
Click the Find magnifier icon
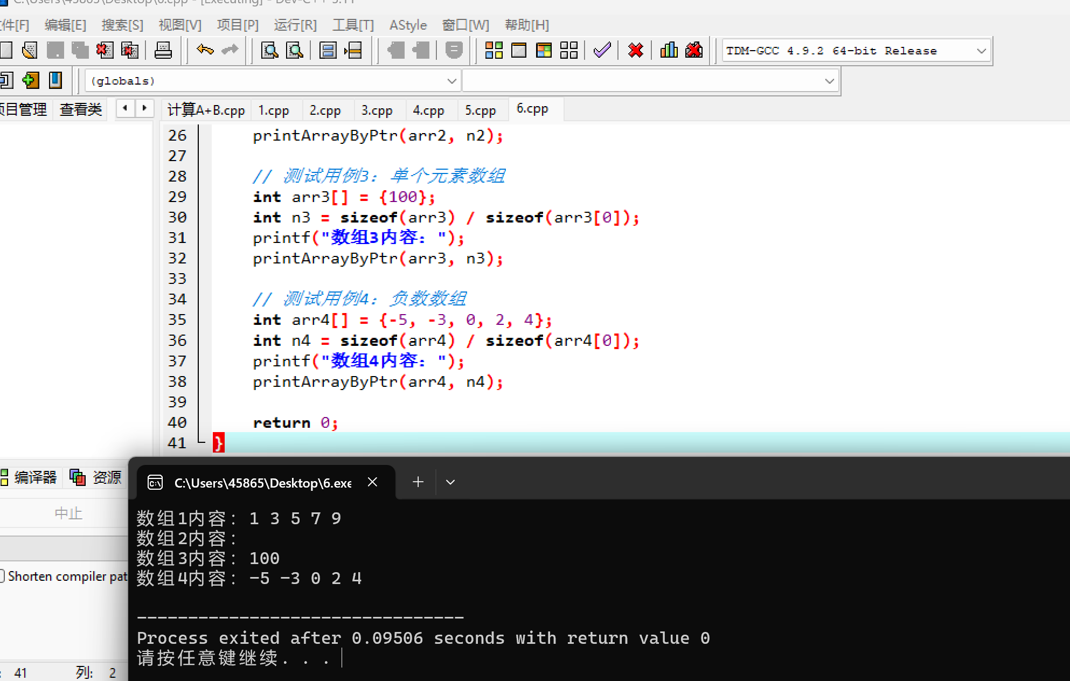click(269, 51)
